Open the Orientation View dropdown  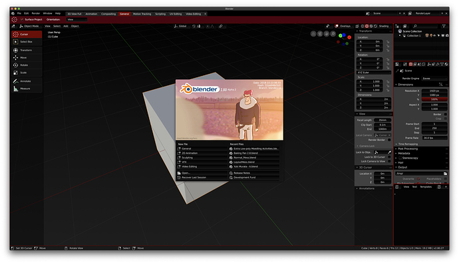[76, 19]
